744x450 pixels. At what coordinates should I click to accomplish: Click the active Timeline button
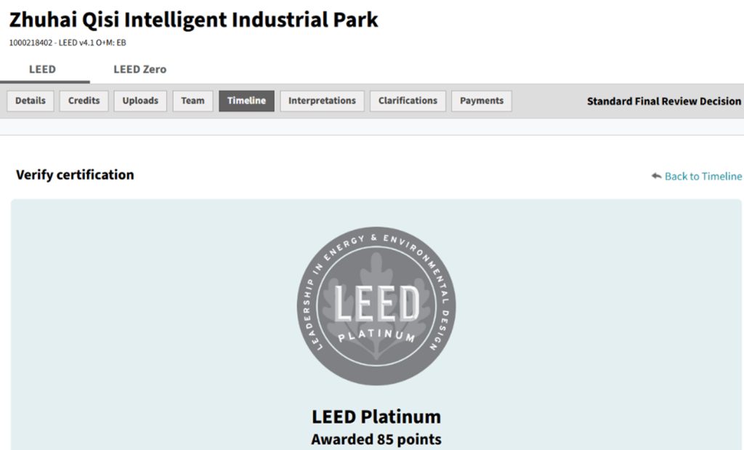pyautogui.click(x=246, y=101)
